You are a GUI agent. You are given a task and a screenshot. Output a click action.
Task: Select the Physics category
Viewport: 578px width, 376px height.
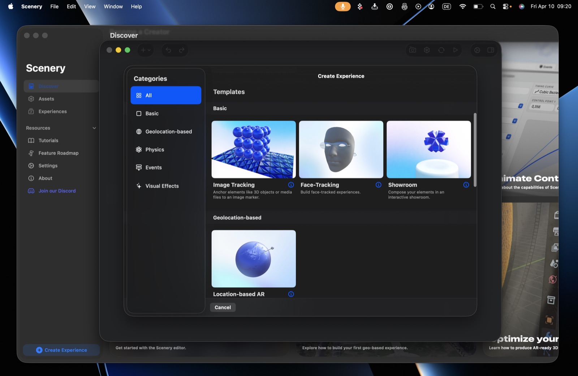(166, 150)
